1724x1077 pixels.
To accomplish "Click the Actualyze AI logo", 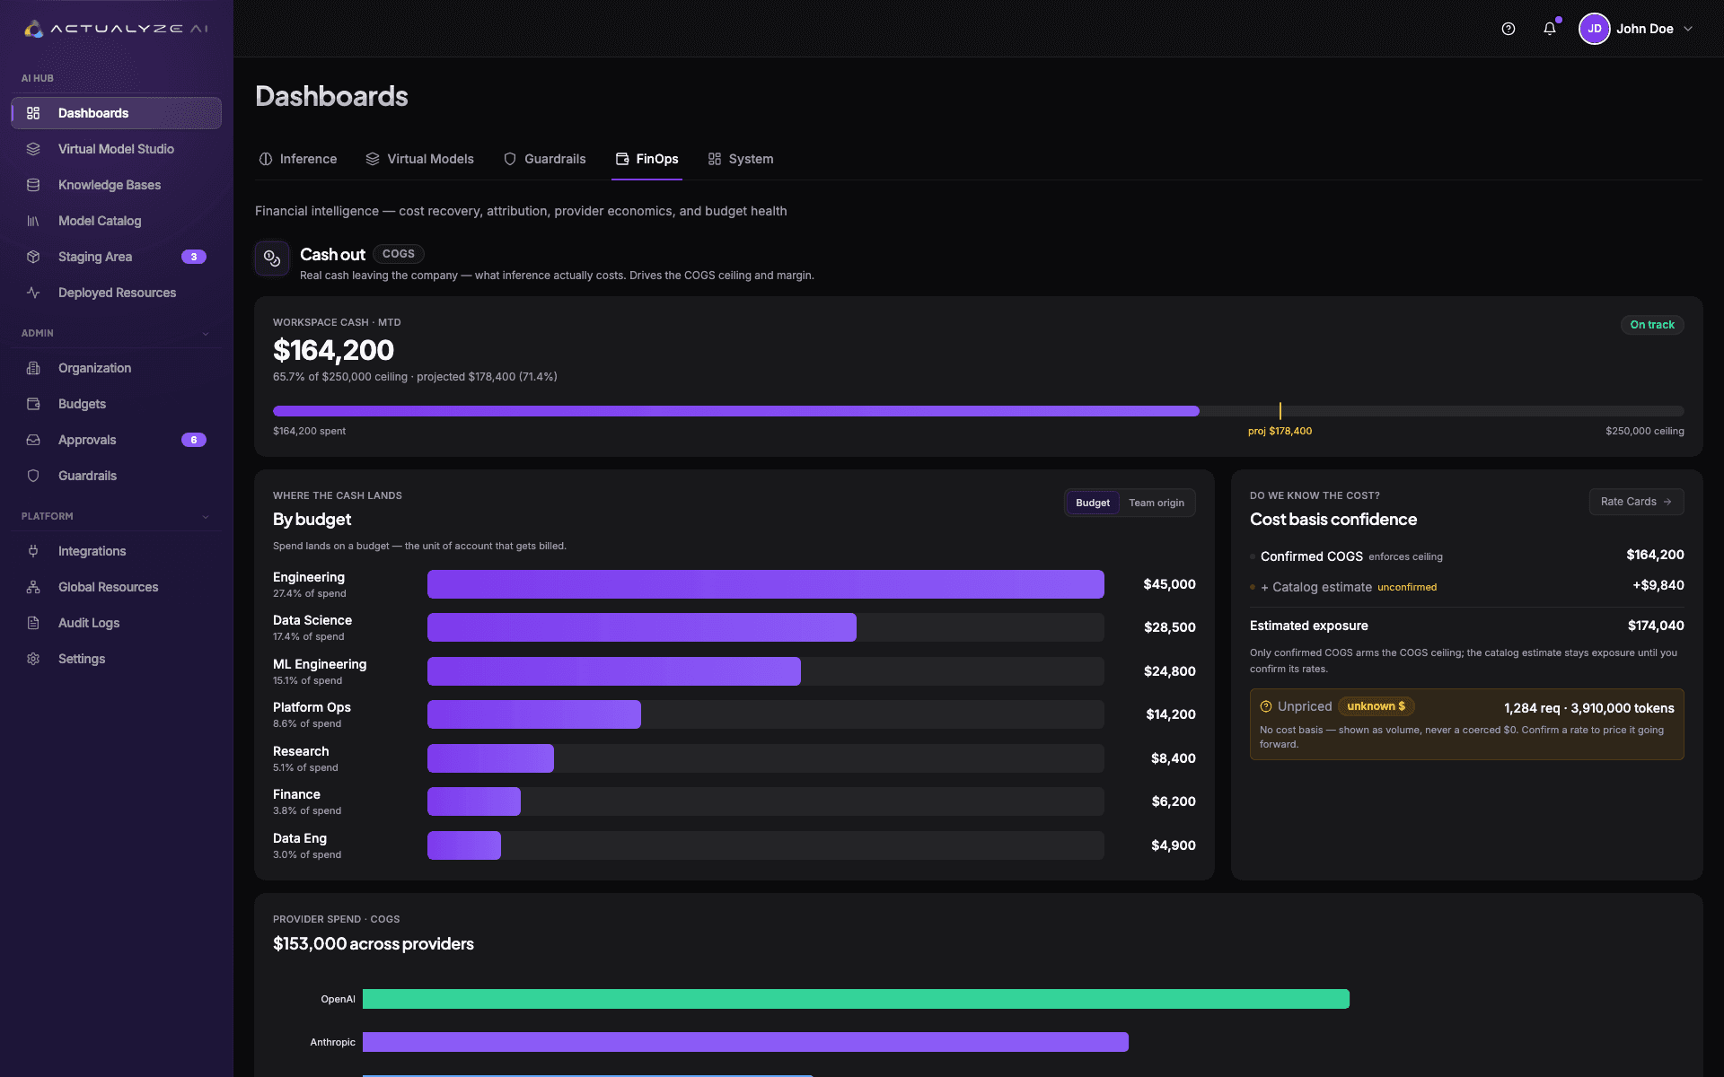I will 117,29.
